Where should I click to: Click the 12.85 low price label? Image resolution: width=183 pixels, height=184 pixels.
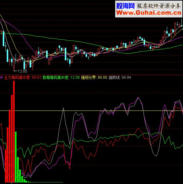[23, 71]
